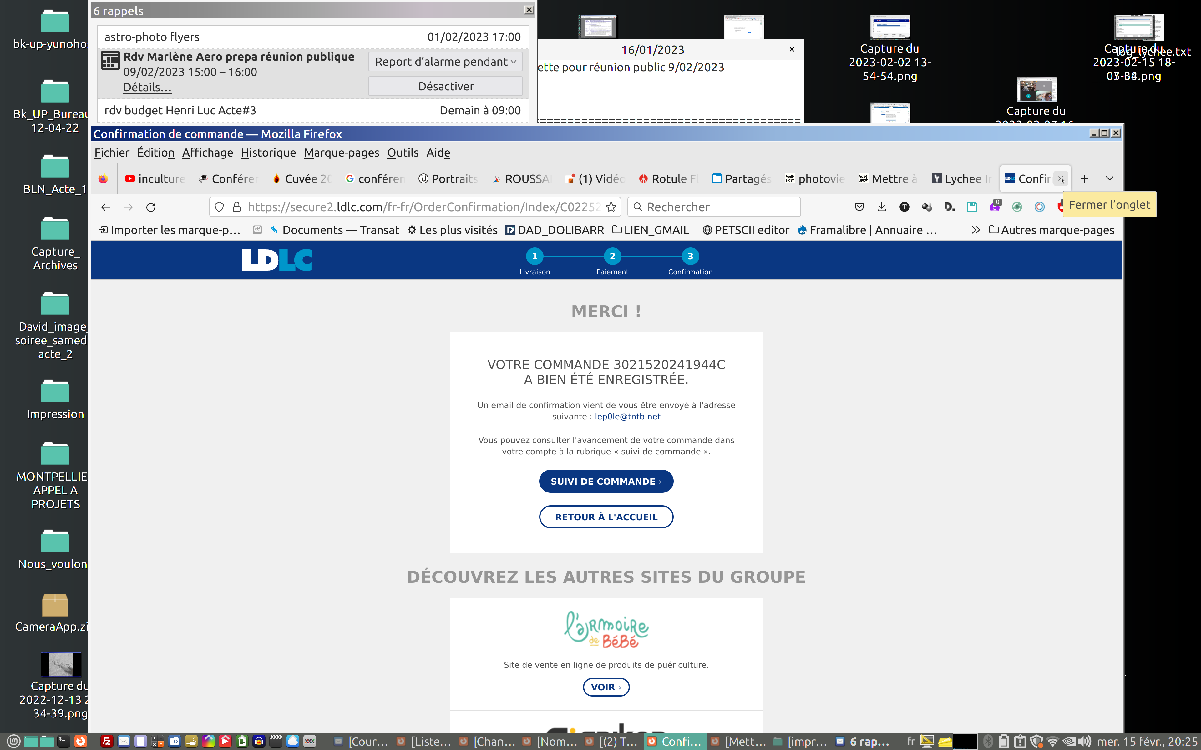
Task: Open the Firefox downloads panel
Action: 881,207
